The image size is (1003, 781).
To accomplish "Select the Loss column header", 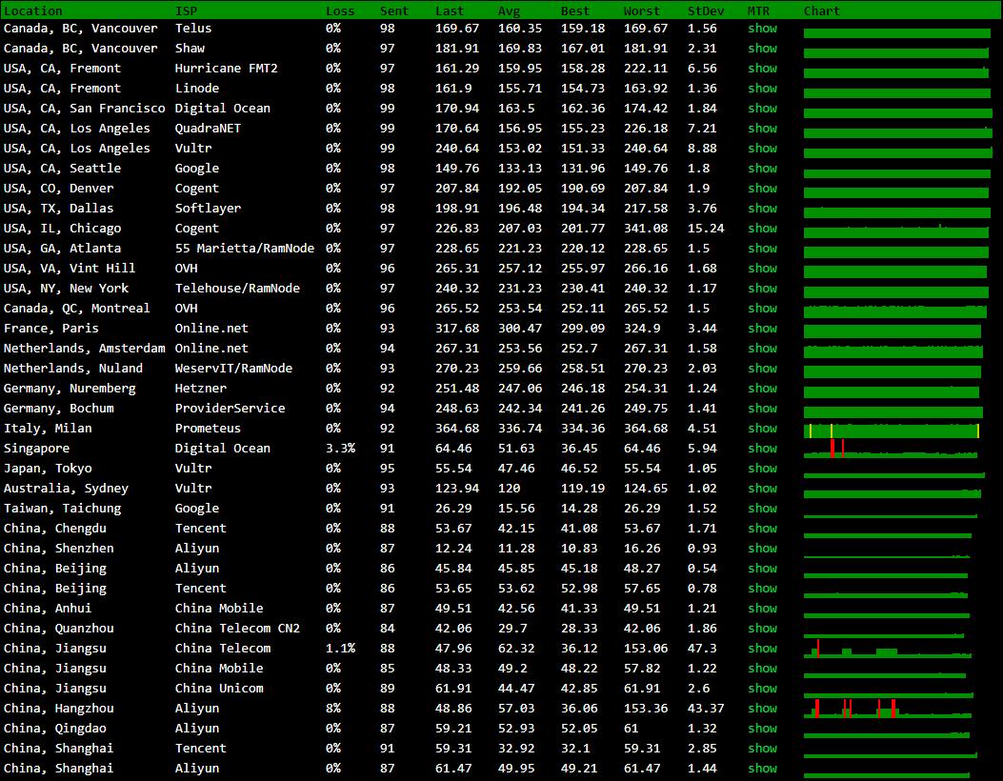I will 340,10.
